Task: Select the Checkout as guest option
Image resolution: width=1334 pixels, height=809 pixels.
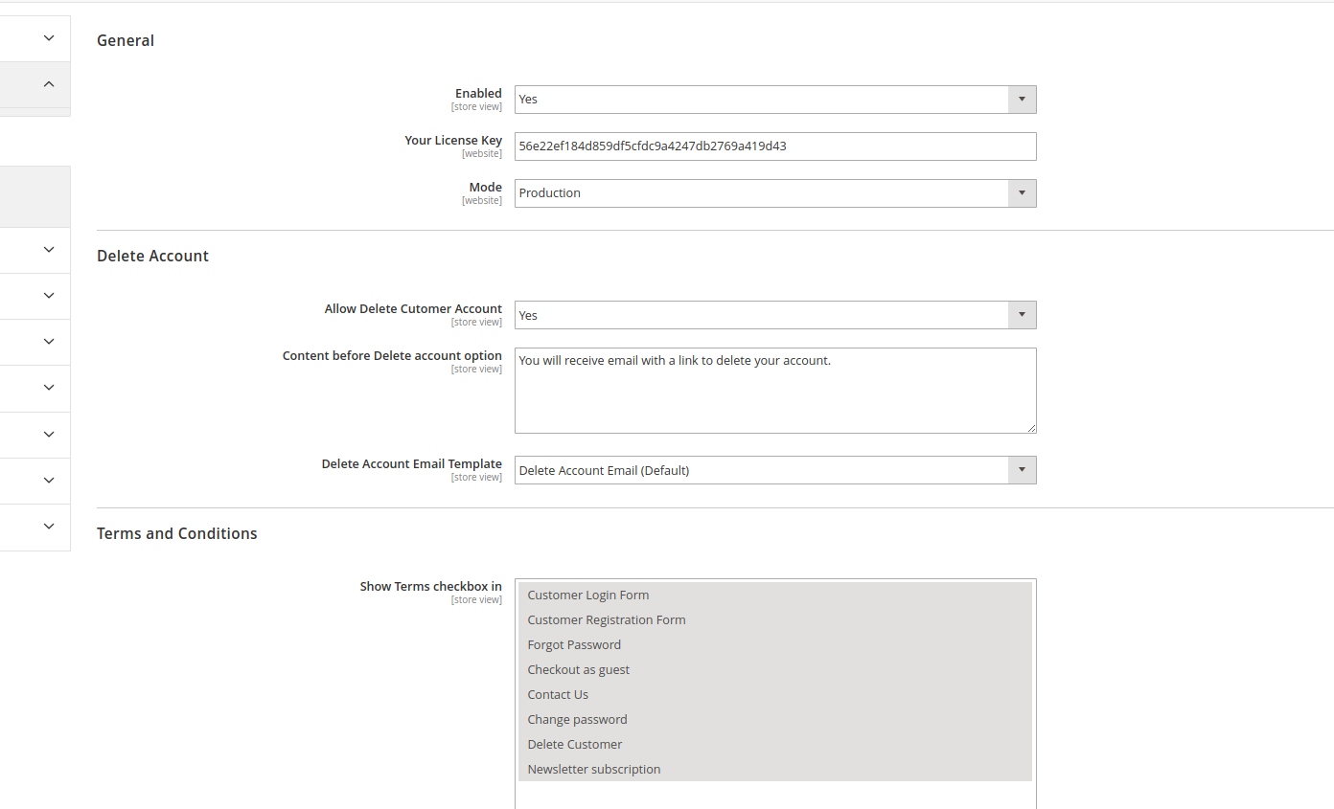Action: pyautogui.click(x=578, y=670)
